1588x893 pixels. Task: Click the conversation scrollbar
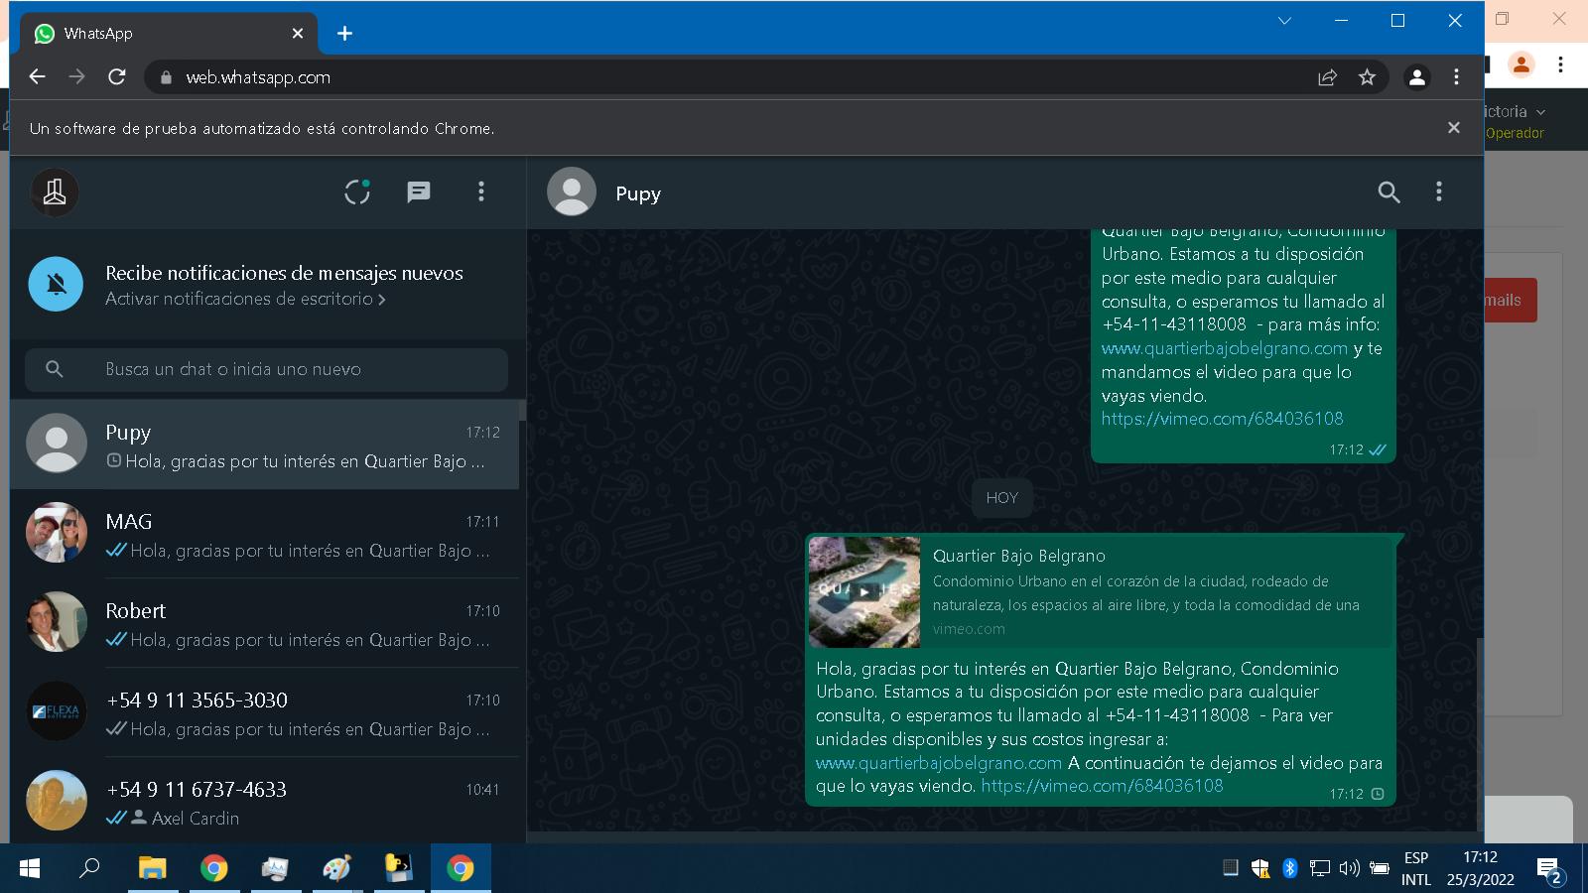(1479, 734)
